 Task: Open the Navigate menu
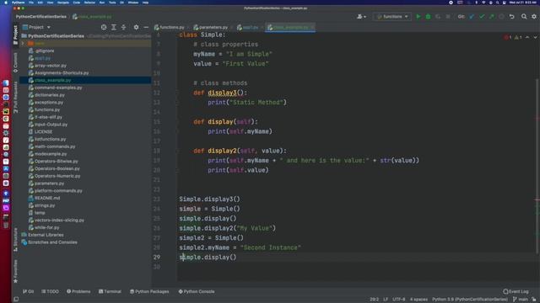(63, 3)
